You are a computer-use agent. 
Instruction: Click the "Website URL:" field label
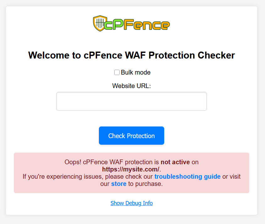(131, 86)
